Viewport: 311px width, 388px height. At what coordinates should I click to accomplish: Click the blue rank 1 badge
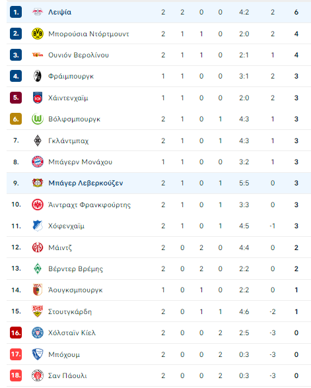pos(16,12)
